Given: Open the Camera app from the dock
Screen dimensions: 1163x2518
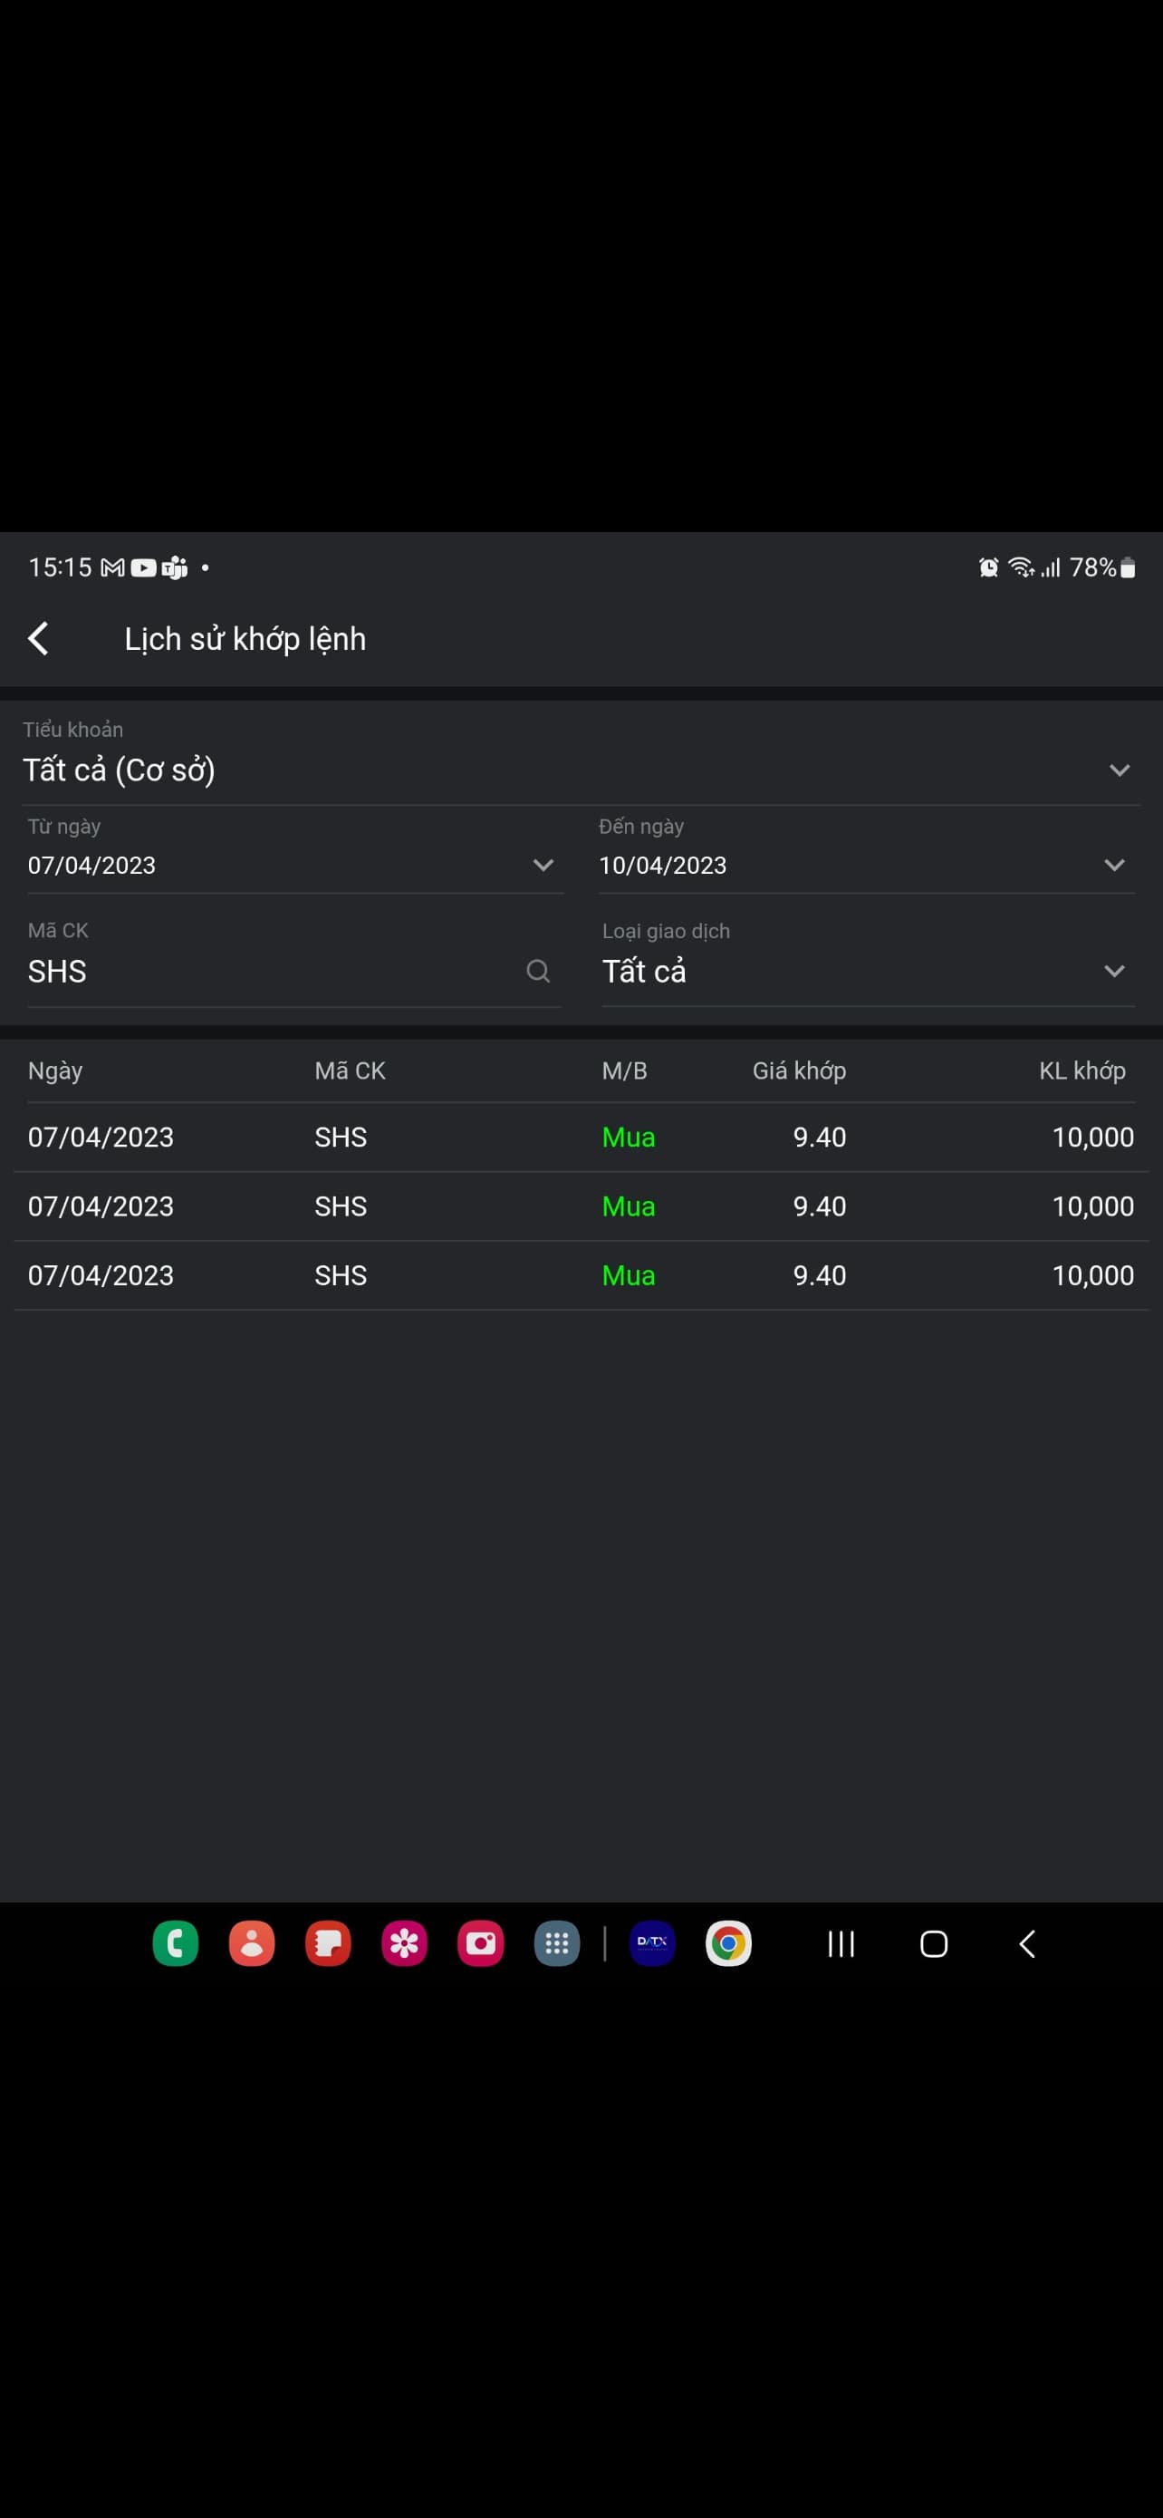Looking at the screenshot, I should [x=480, y=1943].
